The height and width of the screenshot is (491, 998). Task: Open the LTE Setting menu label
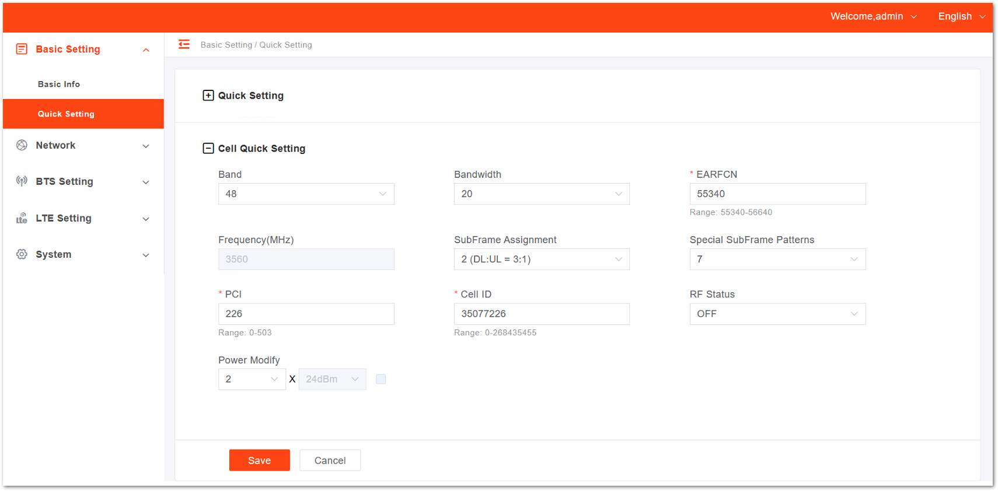tap(64, 218)
